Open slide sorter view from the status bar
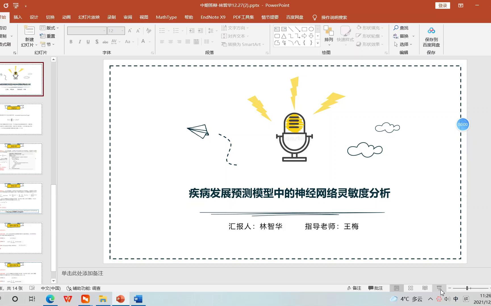Viewport: 491px width, 306px height. point(410,288)
